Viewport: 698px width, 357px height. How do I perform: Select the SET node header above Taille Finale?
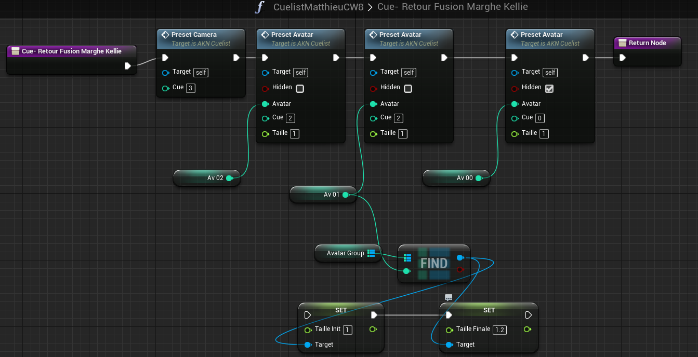pos(489,310)
